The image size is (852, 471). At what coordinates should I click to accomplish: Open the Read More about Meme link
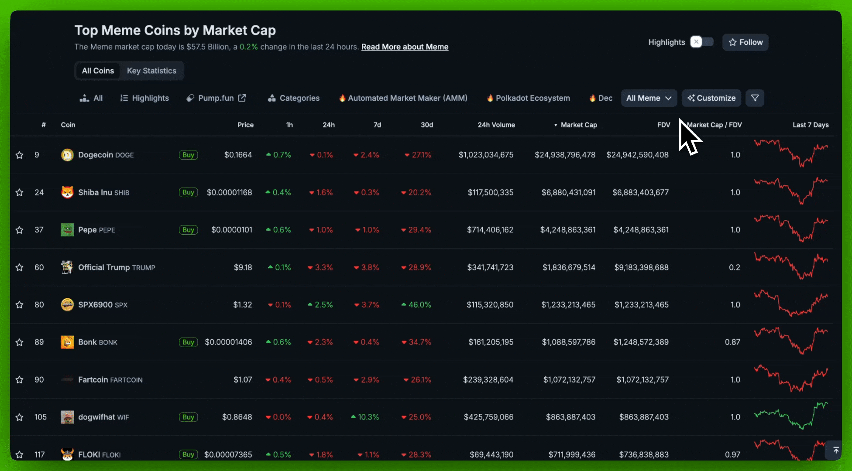(x=405, y=47)
